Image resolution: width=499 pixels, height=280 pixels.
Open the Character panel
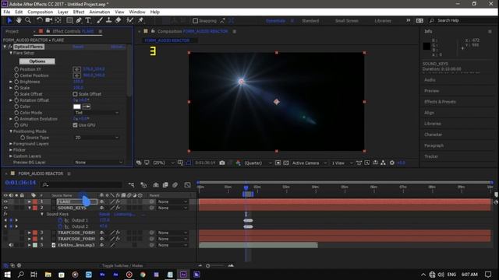(434, 135)
